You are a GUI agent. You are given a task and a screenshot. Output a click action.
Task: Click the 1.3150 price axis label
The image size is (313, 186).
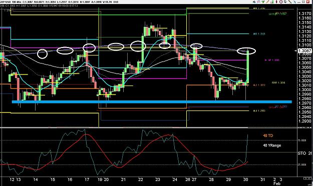[x=304, y=22]
